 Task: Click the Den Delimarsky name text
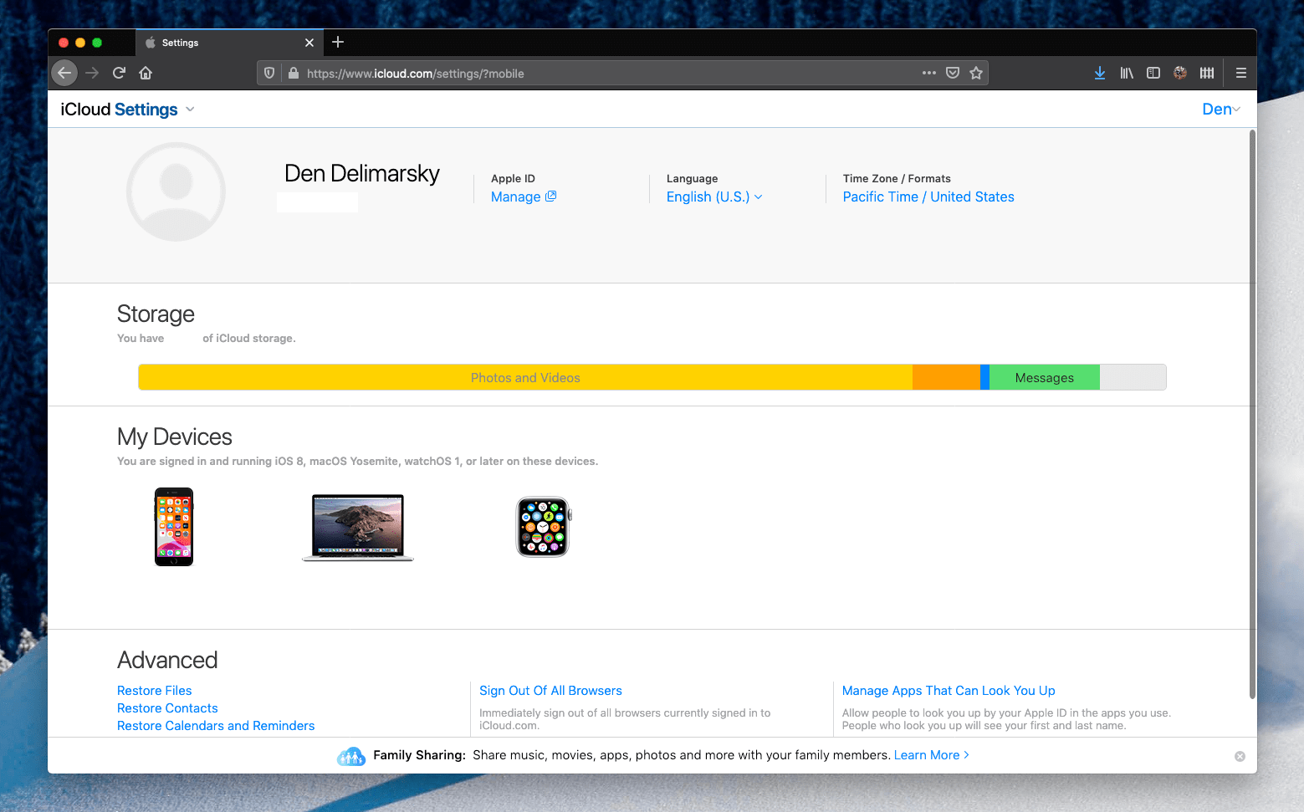pos(362,173)
